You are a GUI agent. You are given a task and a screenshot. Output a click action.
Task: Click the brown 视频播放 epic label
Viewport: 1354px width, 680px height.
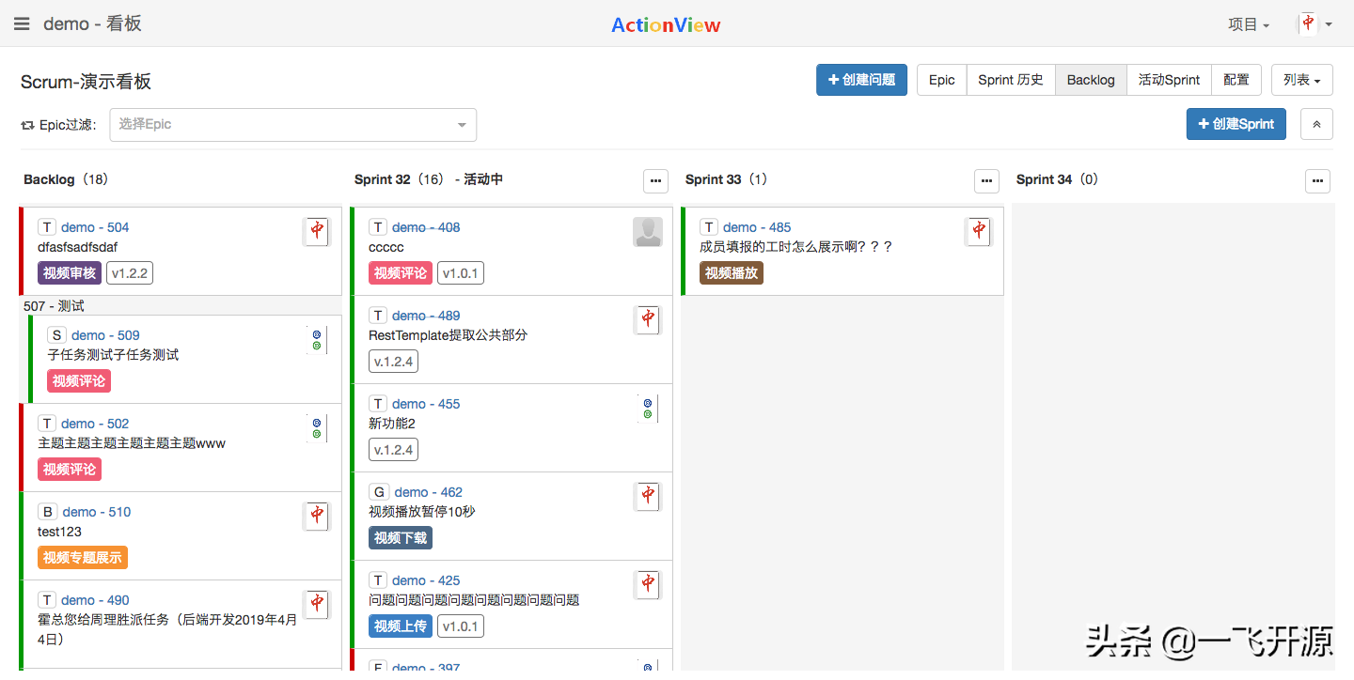click(x=732, y=273)
